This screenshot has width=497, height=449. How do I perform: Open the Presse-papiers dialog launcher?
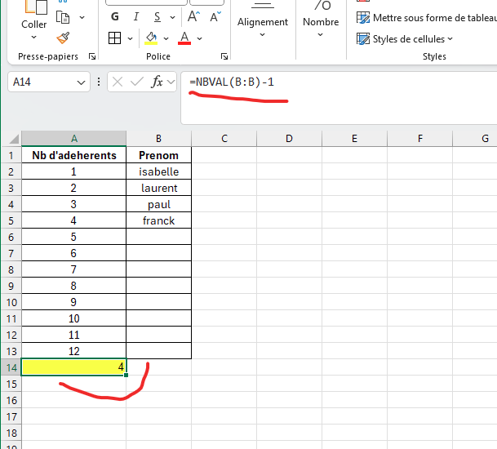click(91, 56)
